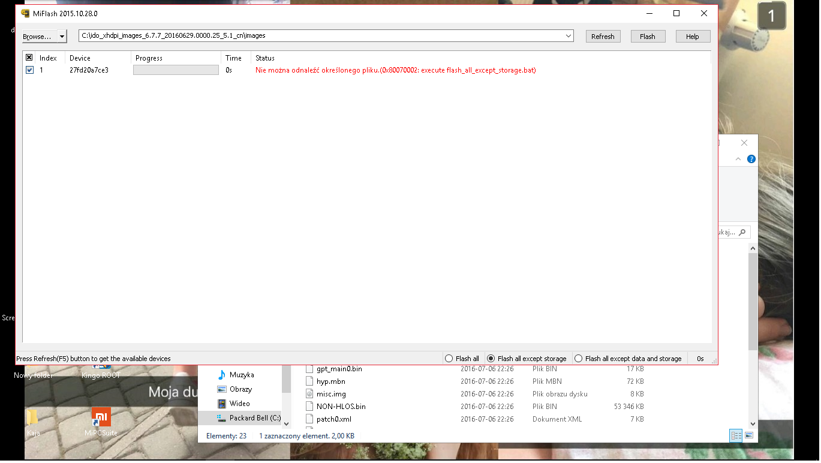The height and width of the screenshot is (463, 821).
Task: Expand the image path combo box list
Action: [569, 36]
